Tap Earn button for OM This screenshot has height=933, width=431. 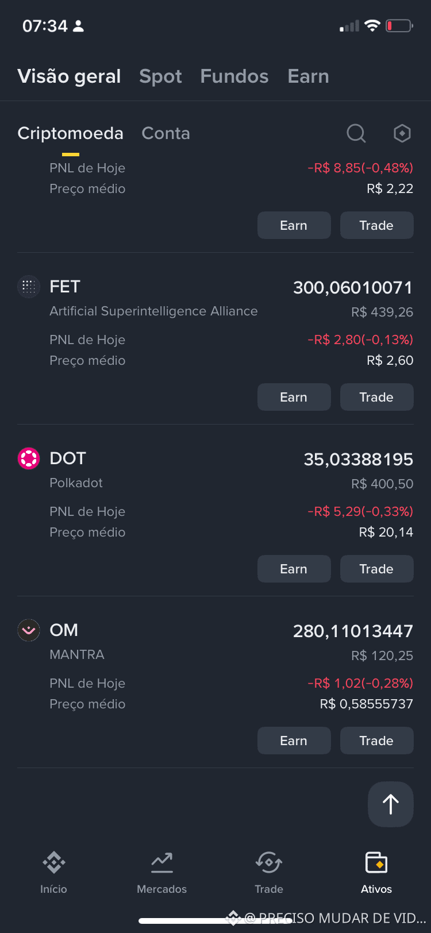click(294, 741)
